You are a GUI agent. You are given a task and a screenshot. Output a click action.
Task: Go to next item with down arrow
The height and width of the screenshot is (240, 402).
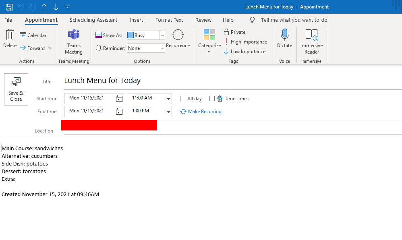56,7
